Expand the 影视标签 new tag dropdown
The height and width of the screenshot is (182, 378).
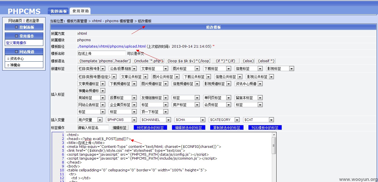[x=280, y=69]
